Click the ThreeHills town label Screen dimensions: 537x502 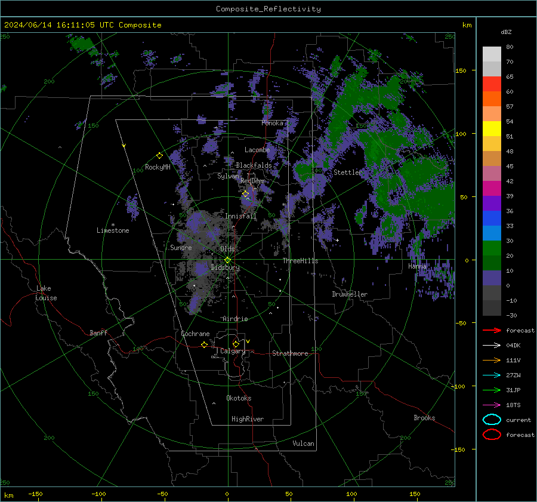(x=300, y=261)
